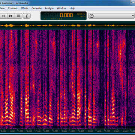Click the 3.200 mark on timeline ruler
135x135 pixels.
[55, 131]
